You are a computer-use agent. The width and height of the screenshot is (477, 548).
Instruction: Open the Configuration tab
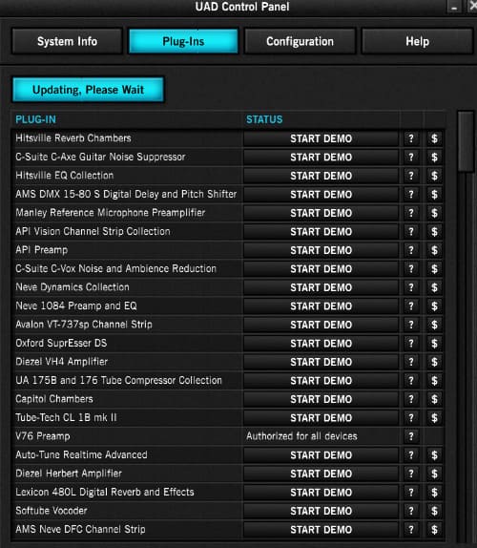coord(300,41)
